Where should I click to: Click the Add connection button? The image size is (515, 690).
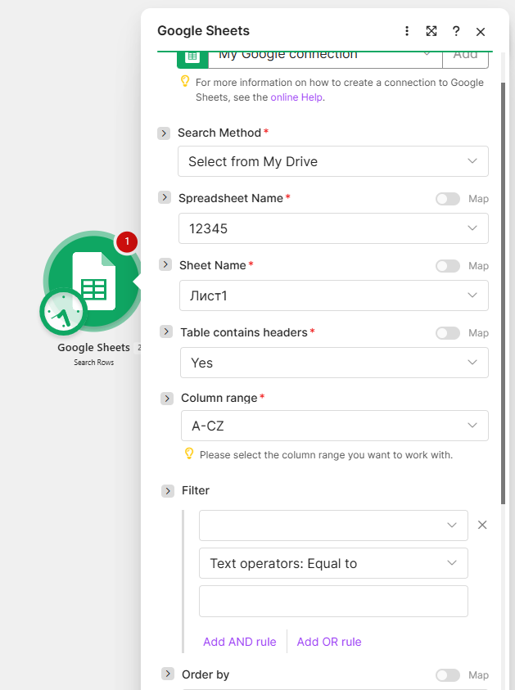click(x=465, y=60)
